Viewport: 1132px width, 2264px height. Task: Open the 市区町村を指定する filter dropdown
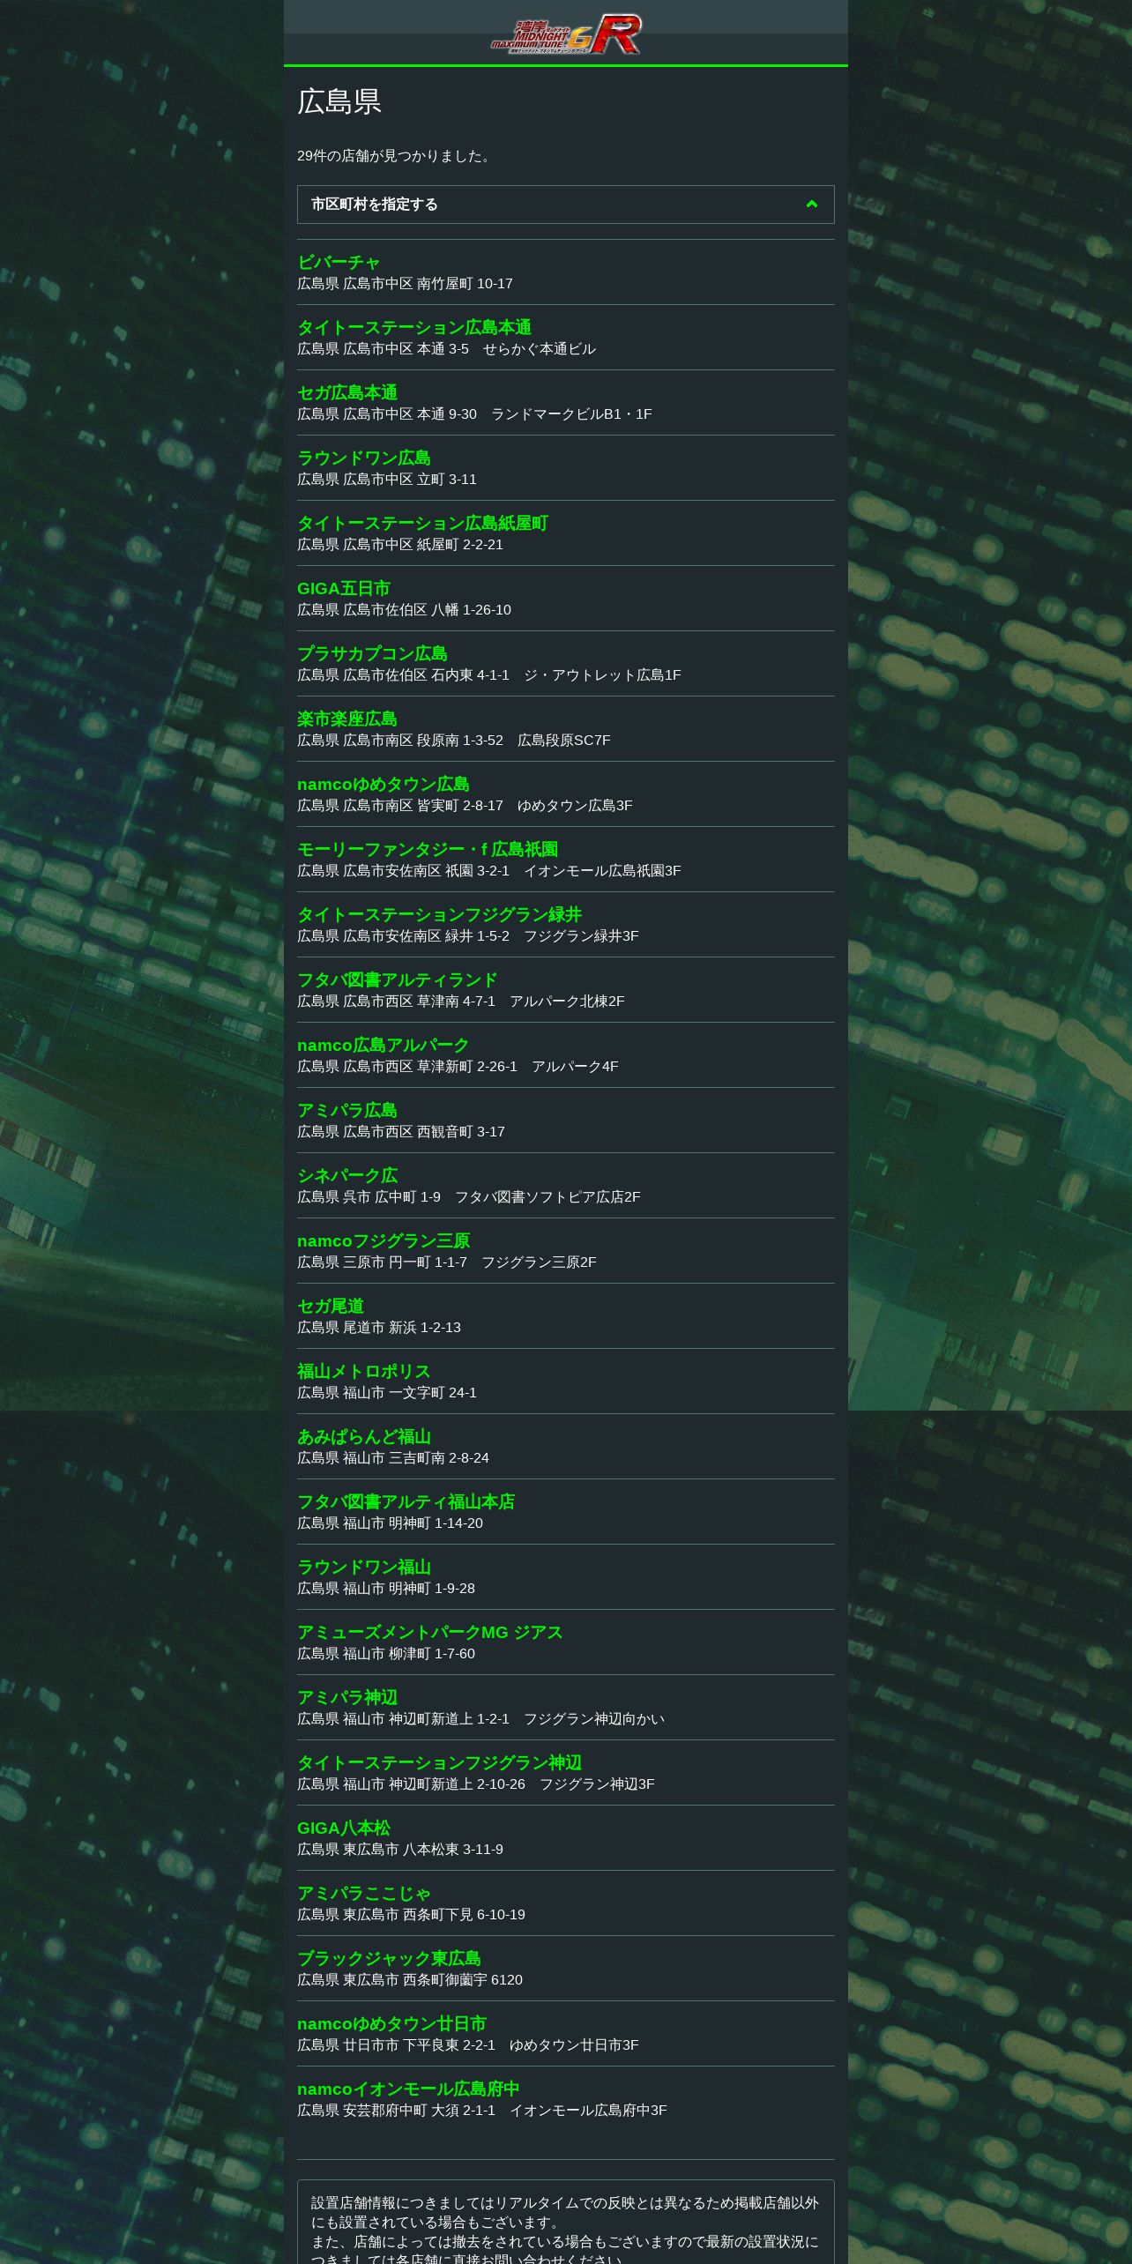click(566, 205)
